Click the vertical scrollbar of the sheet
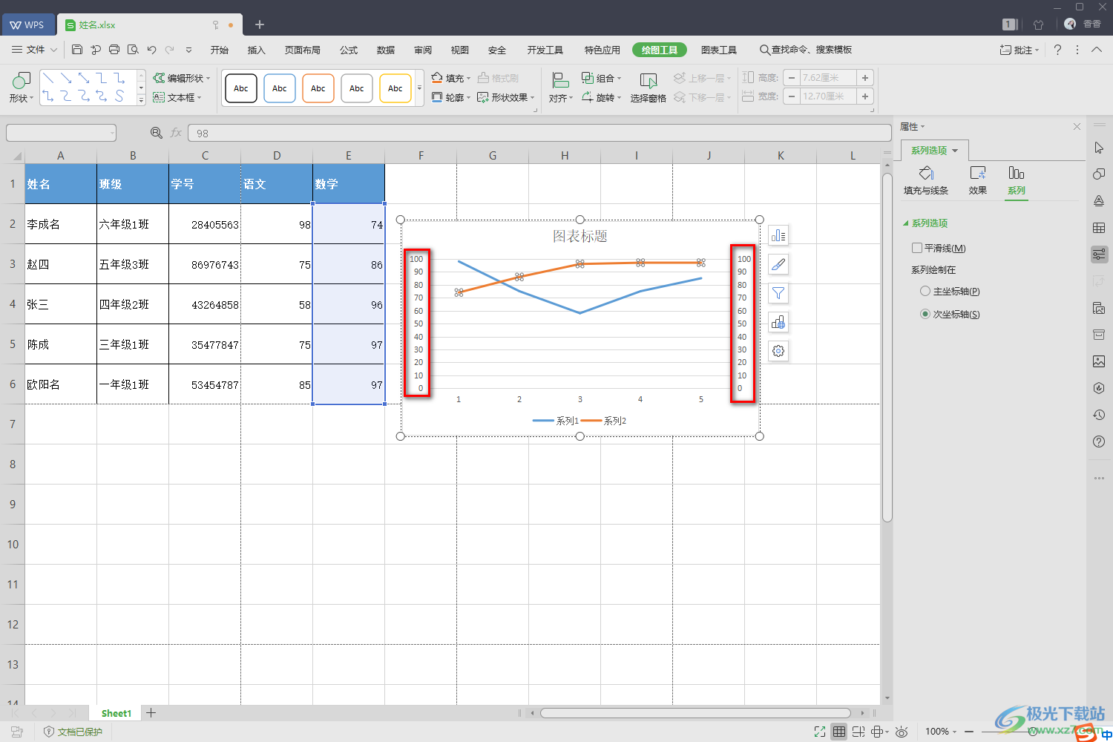Screen dimensions: 1113x742 [x=887, y=347]
